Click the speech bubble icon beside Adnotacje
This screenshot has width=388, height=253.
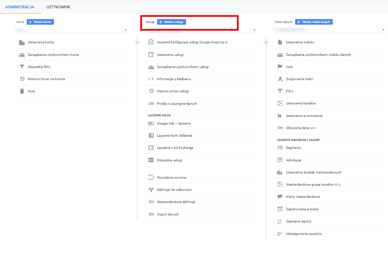(x=280, y=160)
